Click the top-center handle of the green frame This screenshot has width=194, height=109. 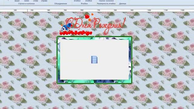95,36
